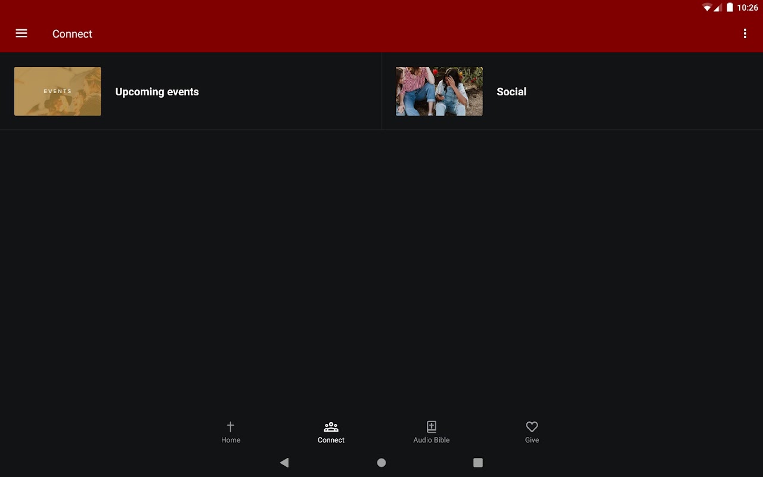Tap the Android back triangle button

pos(284,462)
